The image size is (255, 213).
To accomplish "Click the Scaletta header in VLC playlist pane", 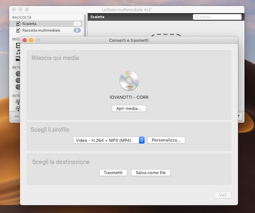I will pos(97,17).
